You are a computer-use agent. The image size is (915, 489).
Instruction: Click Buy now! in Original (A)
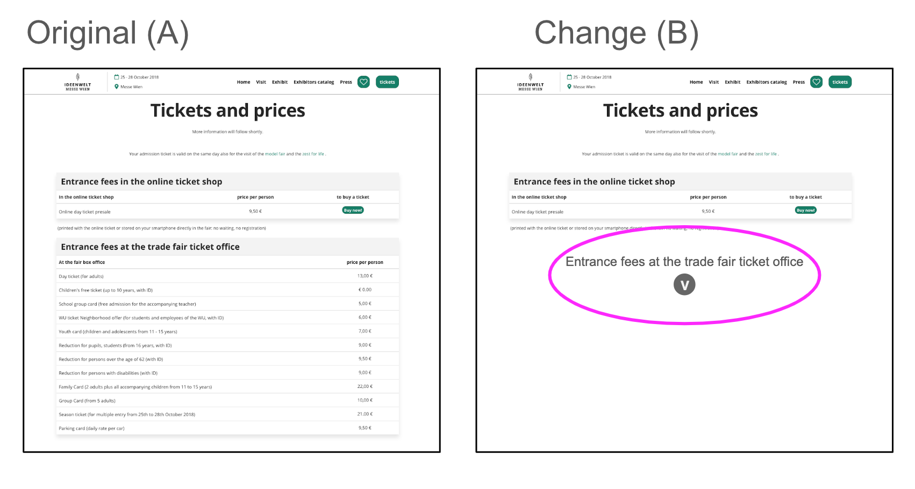353,210
